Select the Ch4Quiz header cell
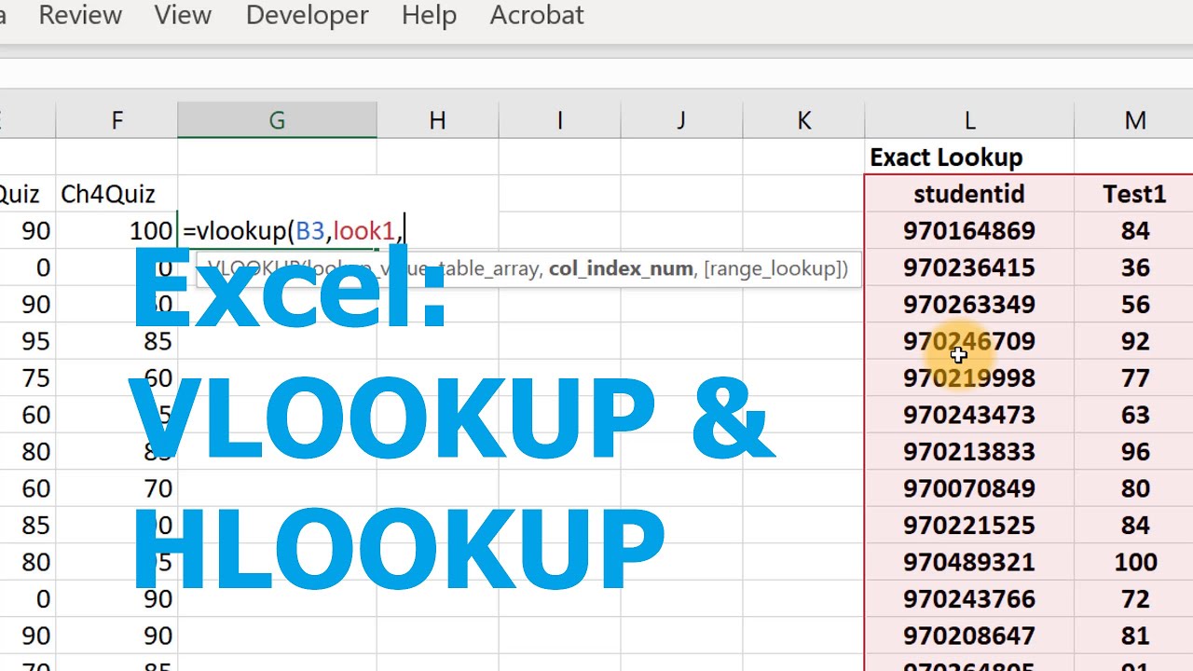1193x671 pixels. point(117,194)
